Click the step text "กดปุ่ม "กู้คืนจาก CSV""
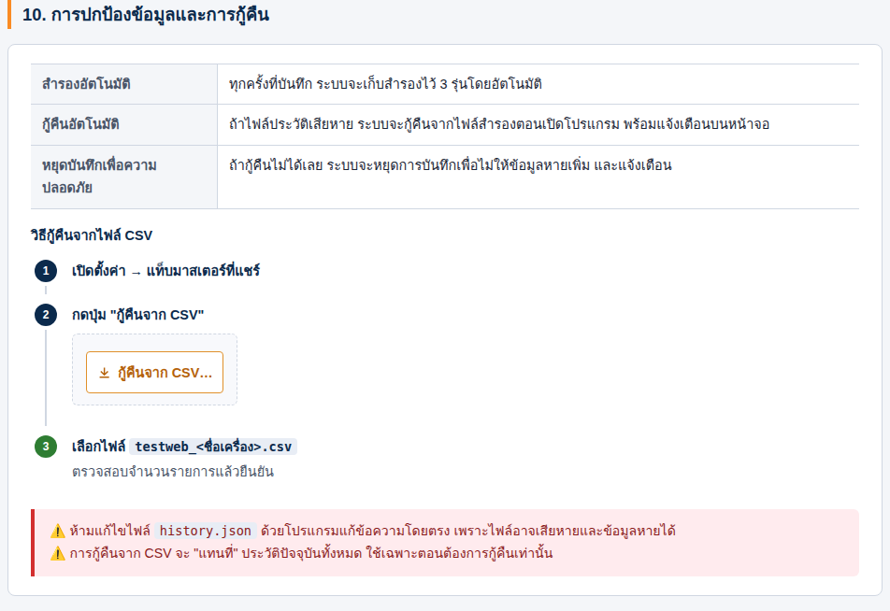Viewport: 890px width, 611px height. 138,315
